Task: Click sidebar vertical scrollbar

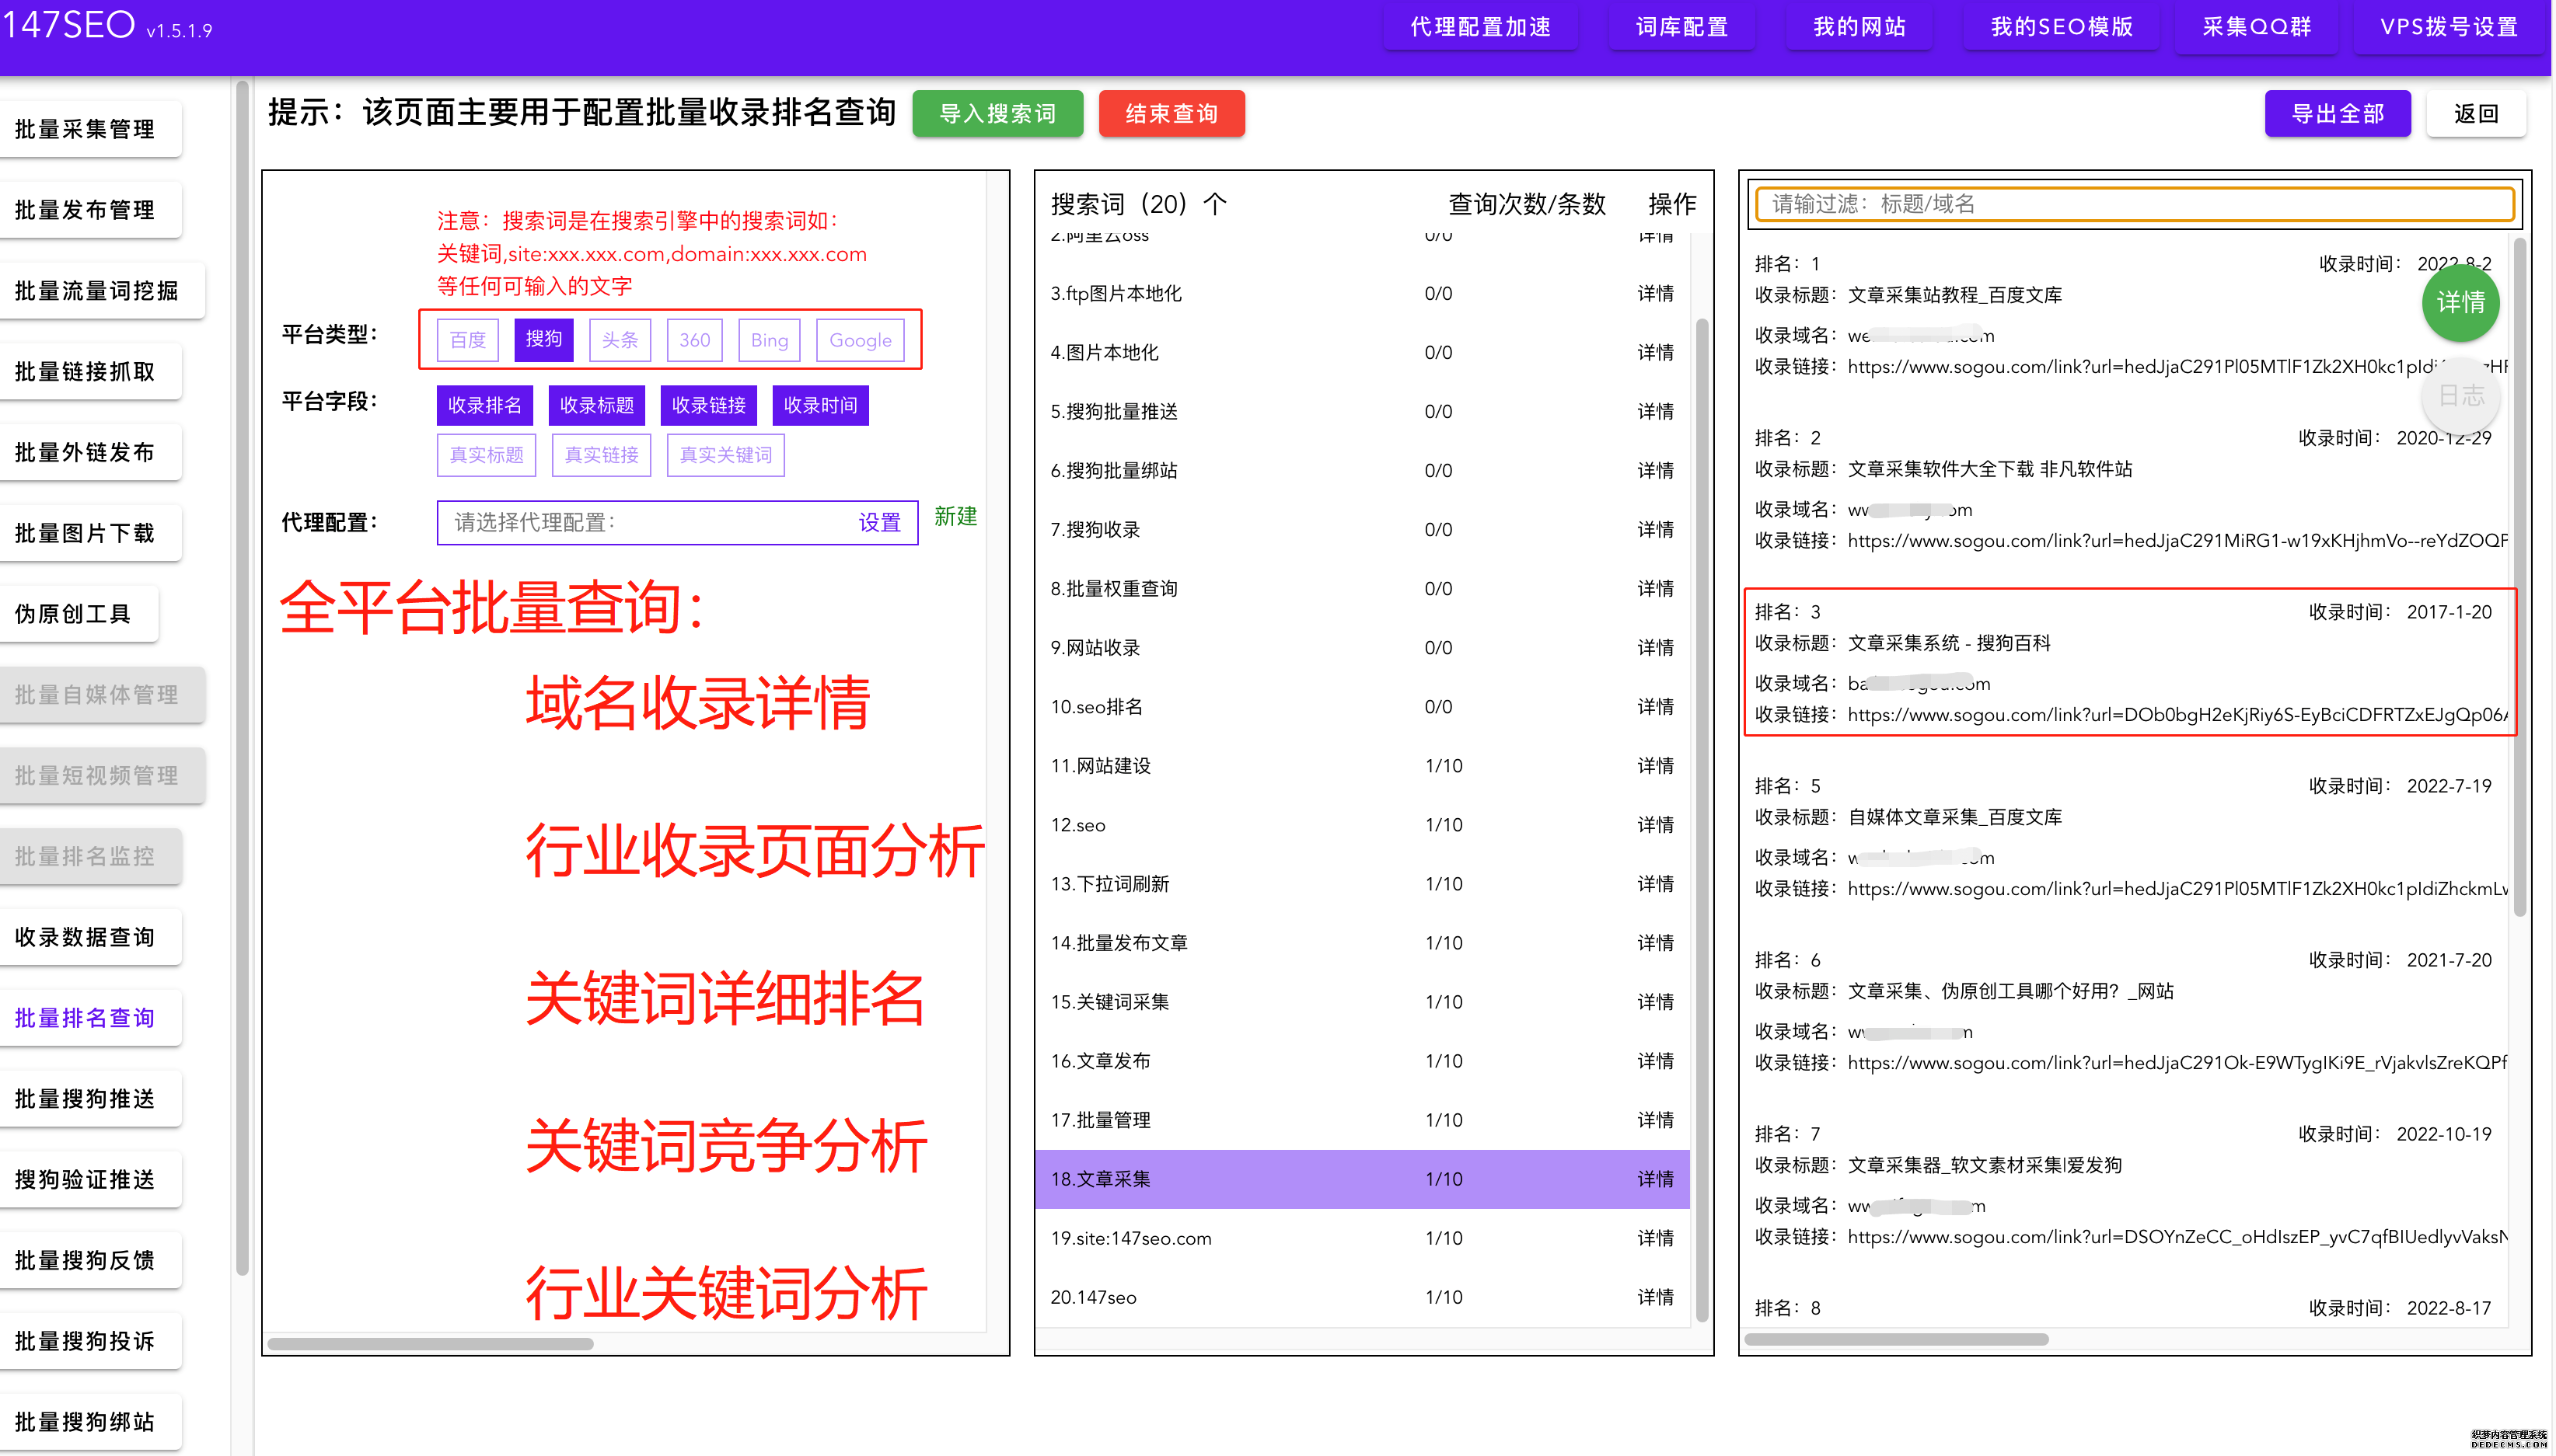Action: (x=242, y=678)
